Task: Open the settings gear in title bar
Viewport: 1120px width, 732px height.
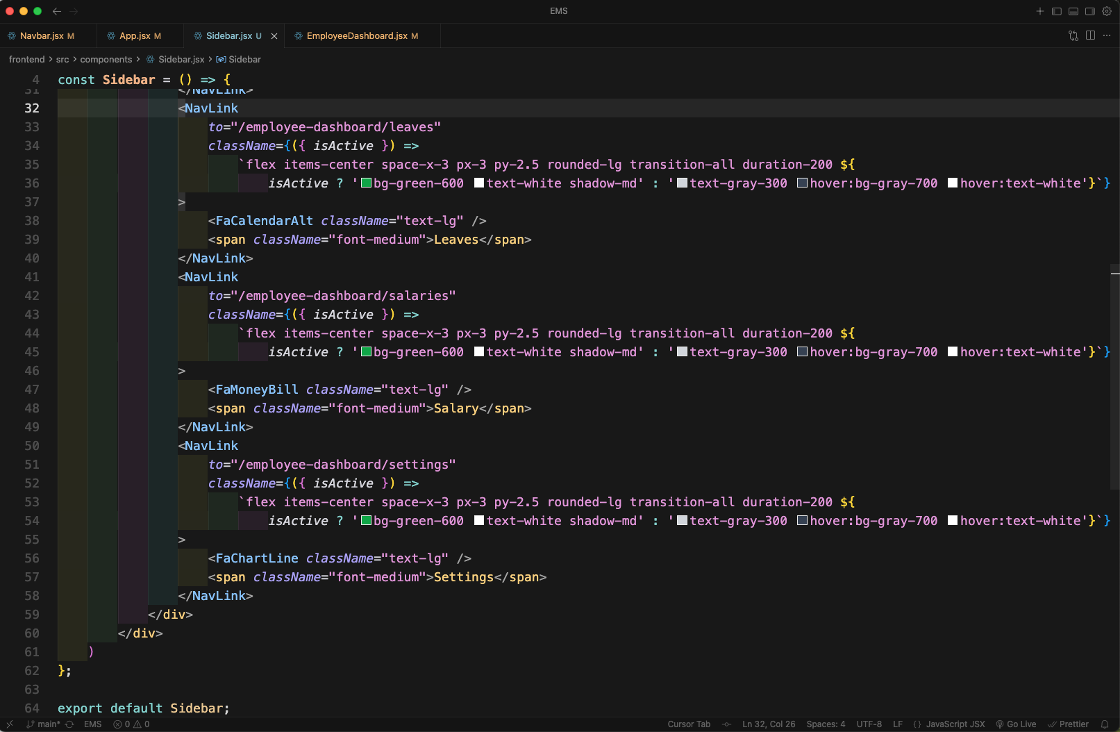Action: (1107, 11)
